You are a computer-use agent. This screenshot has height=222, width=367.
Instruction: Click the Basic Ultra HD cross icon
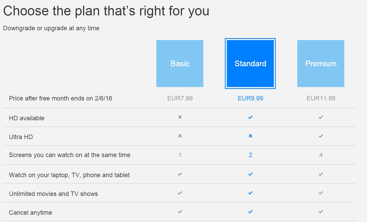pos(180,136)
